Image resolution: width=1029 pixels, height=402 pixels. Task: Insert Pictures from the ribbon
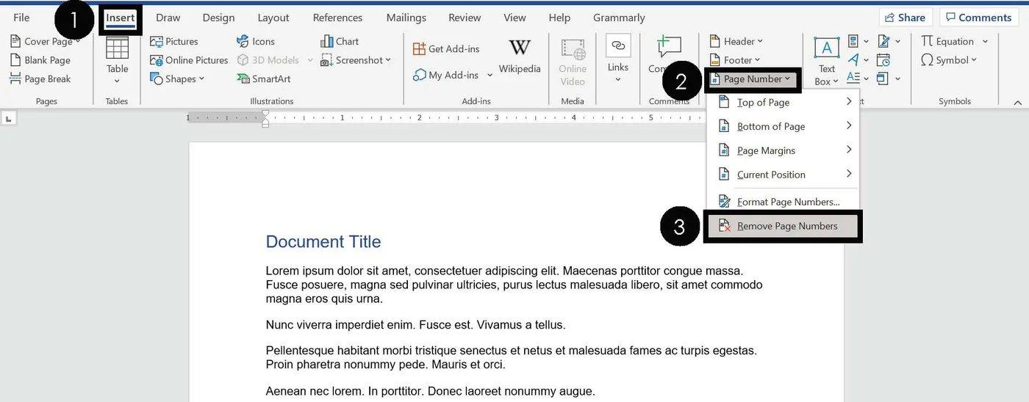pos(174,41)
